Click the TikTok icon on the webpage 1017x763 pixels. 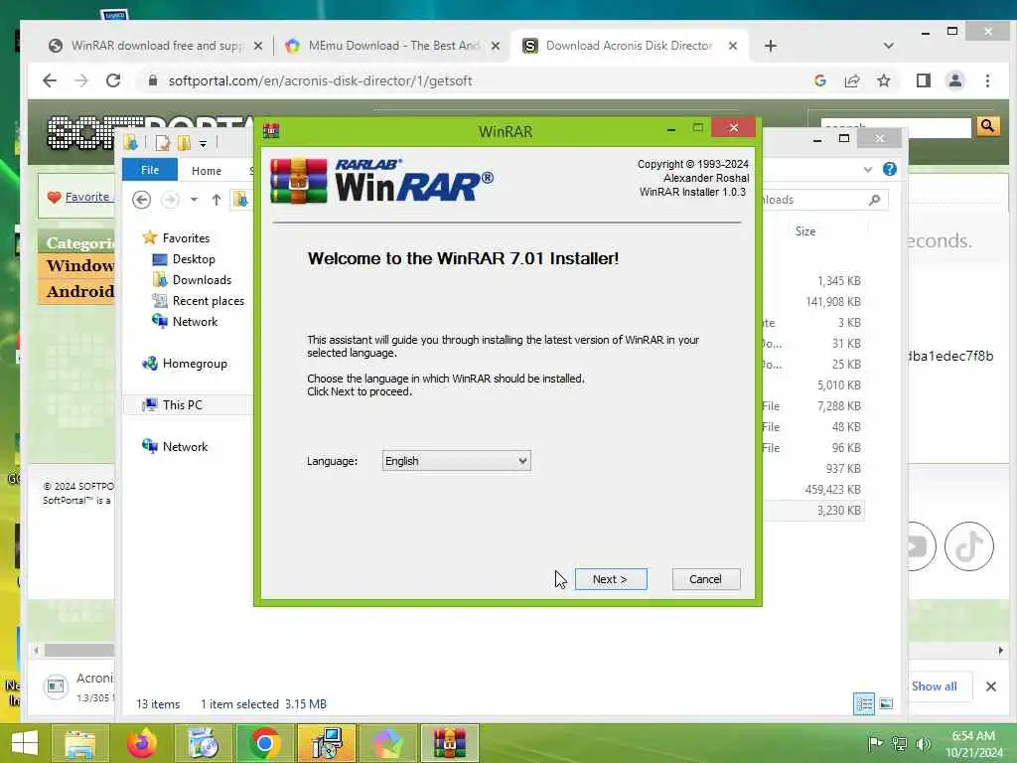point(969,546)
